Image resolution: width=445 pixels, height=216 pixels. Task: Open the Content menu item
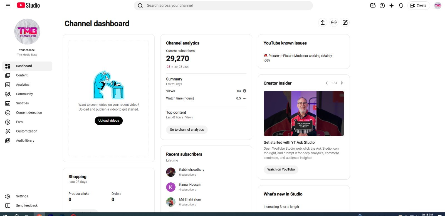pos(27,76)
